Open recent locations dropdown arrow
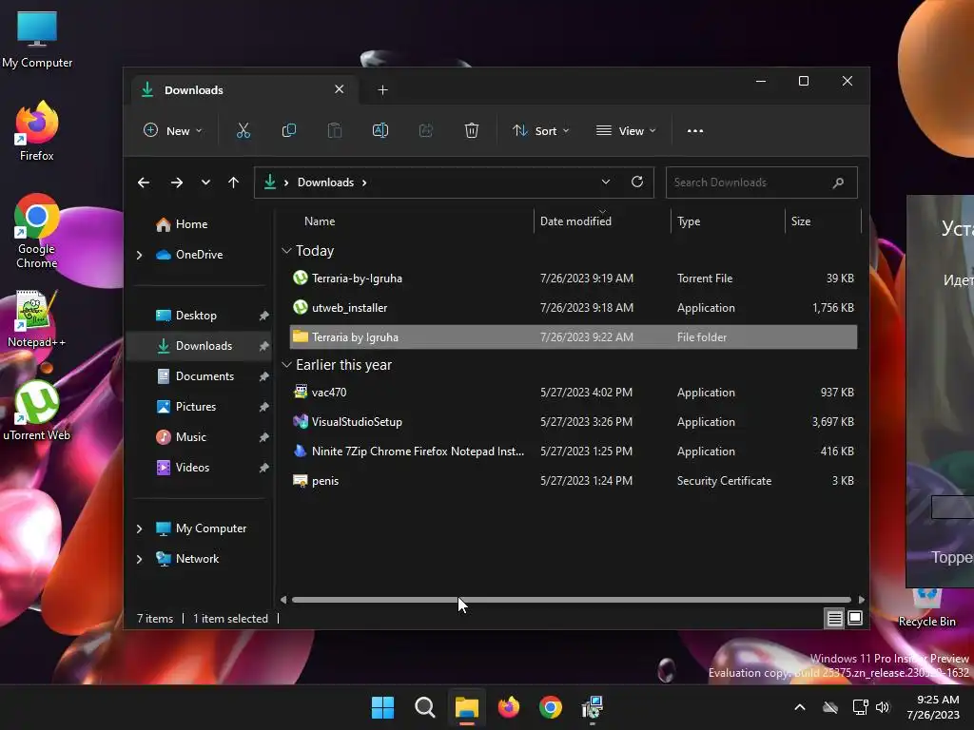The image size is (974, 730). 205,182
